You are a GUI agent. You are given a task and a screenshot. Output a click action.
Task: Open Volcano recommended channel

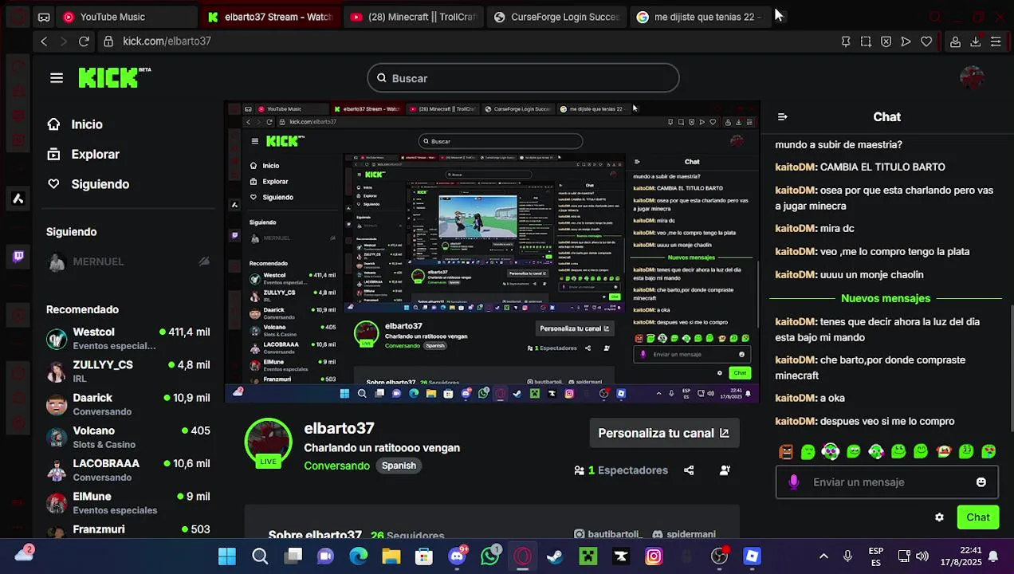[x=128, y=437]
